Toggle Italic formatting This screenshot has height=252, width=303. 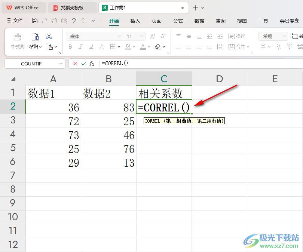[80, 46]
